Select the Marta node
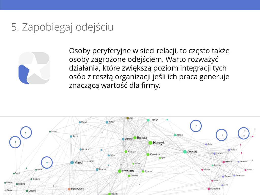 coord(36,170)
